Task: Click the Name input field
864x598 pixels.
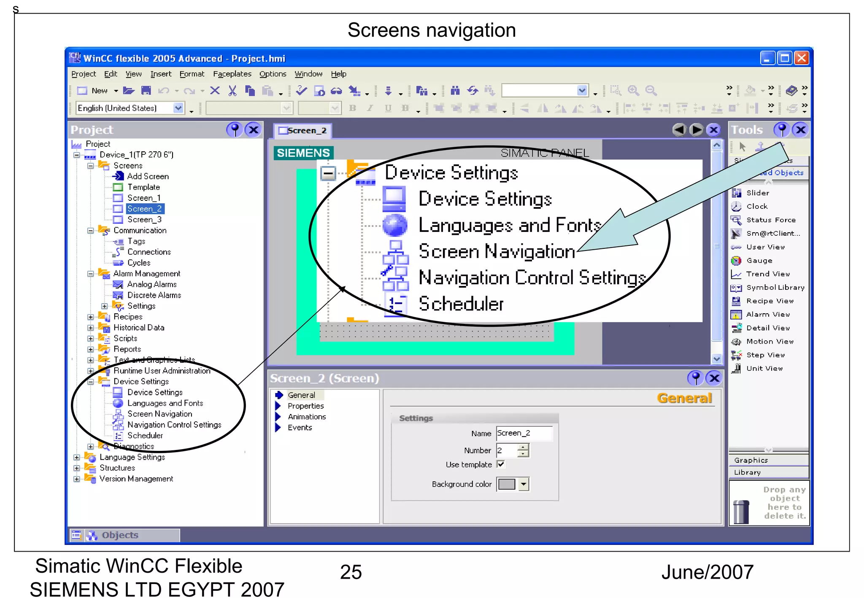Action: coord(524,433)
